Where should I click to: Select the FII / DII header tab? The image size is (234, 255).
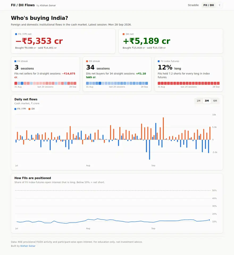click(208, 5)
